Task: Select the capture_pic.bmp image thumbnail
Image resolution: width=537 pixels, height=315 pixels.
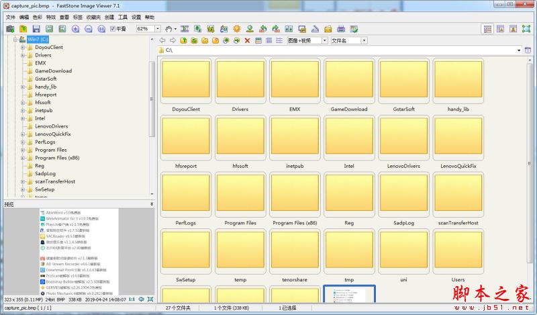Action: pyautogui.click(x=349, y=294)
